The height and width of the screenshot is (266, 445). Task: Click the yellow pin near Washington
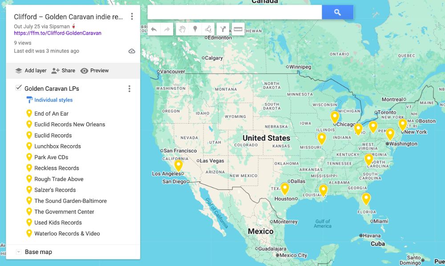390,134
